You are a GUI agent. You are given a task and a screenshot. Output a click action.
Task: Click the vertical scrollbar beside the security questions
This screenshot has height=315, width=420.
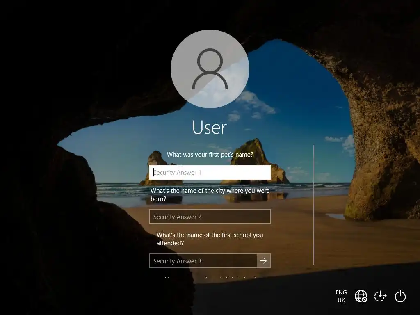click(314, 205)
